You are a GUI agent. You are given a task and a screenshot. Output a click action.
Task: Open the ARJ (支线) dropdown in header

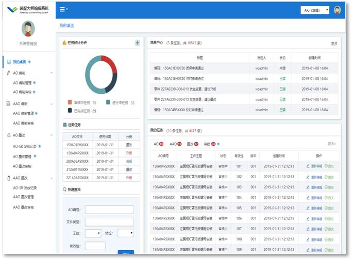[315, 10]
